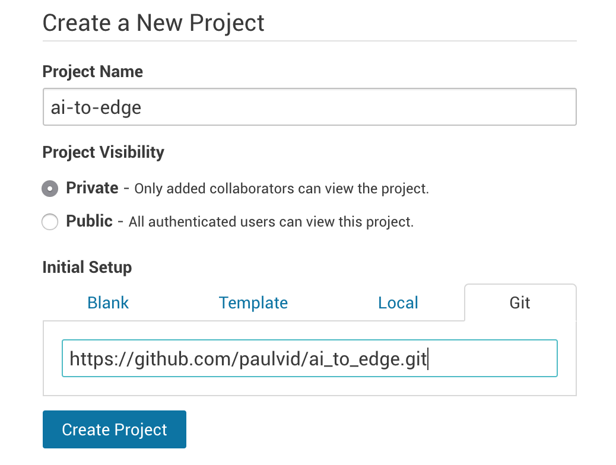The height and width of the screenshot is (465, 616).
Task: Click the bold "Public" option label
Action: (89, 221)
